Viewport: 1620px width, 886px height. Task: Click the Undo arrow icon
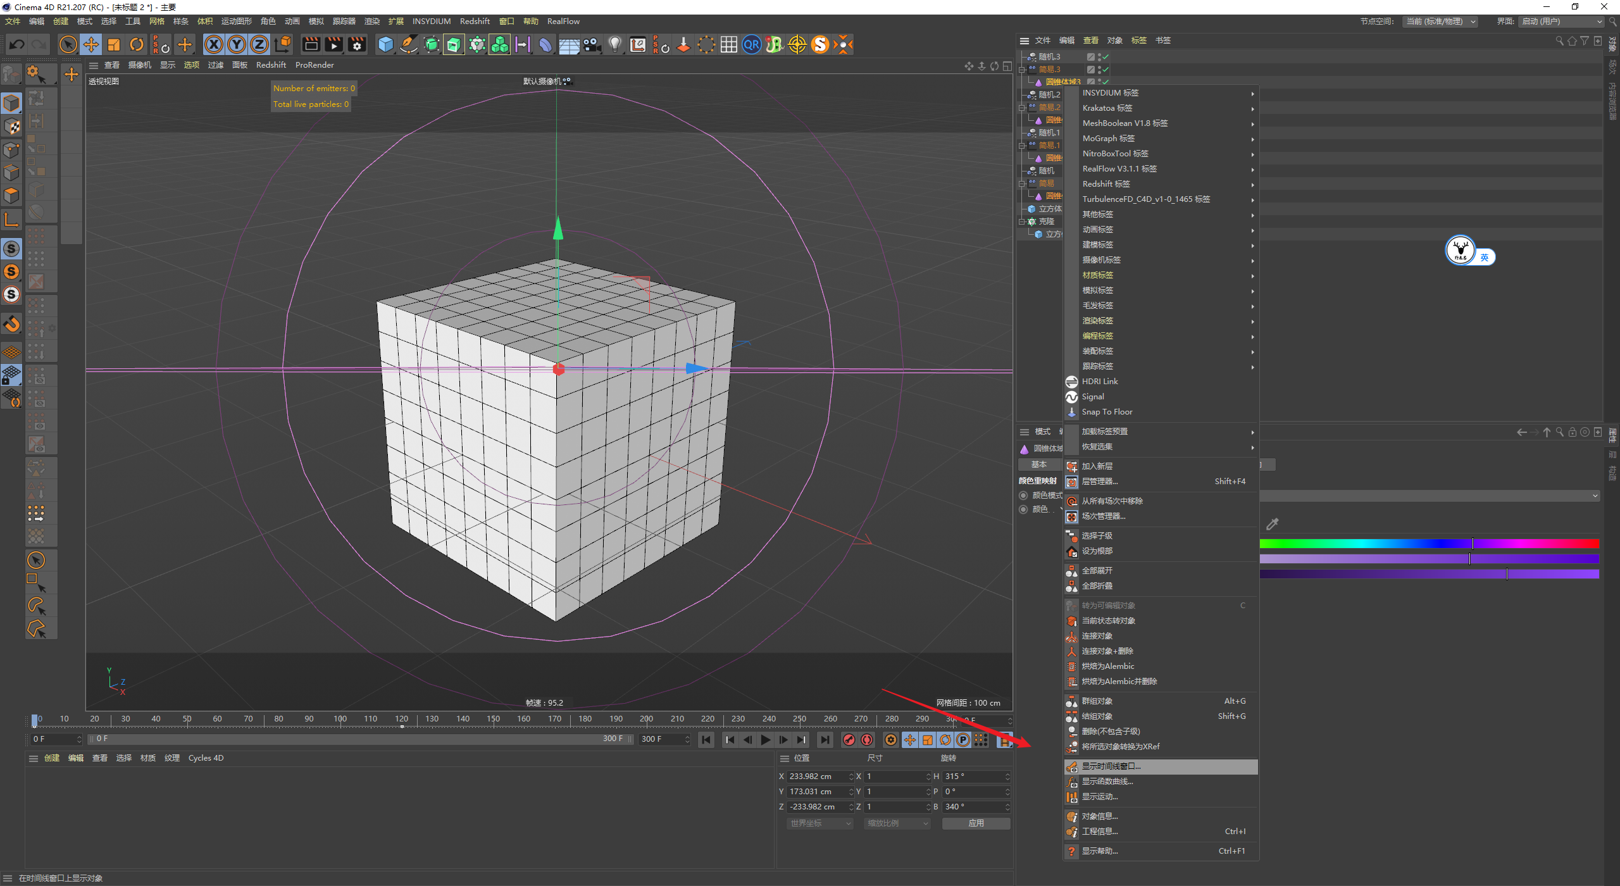(17, 45)
